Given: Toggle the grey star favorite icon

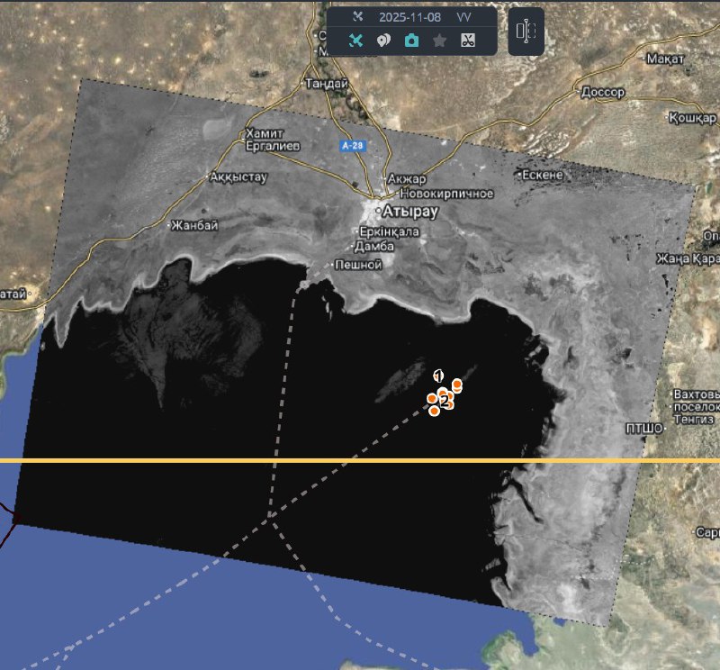Looking at the screenshot, I should [x=439, y=41].
